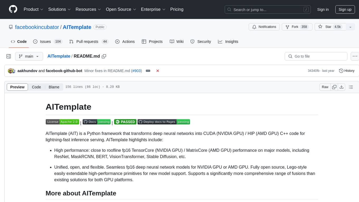The width and height of the screenshot is (359, 202).
Task: Focus the Search or jump to field
Action: 268,10
